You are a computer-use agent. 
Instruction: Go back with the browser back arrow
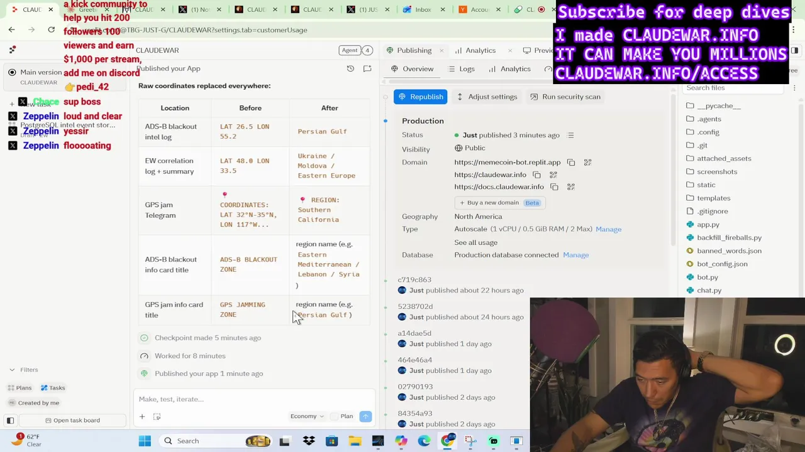[11, 30]
